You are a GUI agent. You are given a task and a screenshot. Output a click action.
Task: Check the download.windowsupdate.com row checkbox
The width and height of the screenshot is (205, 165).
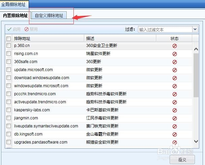coord(8,78)
